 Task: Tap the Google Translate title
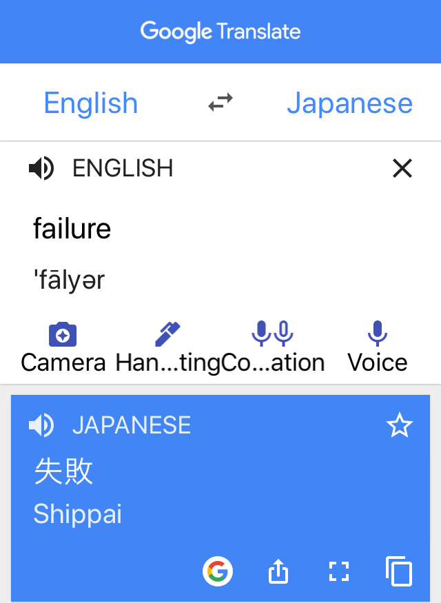(220, 32)
